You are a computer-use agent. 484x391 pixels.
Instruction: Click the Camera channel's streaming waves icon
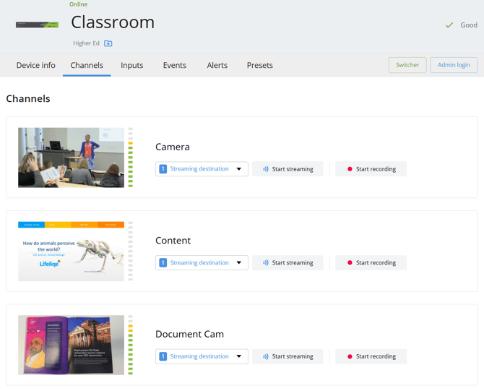click(x=265, y=169)
